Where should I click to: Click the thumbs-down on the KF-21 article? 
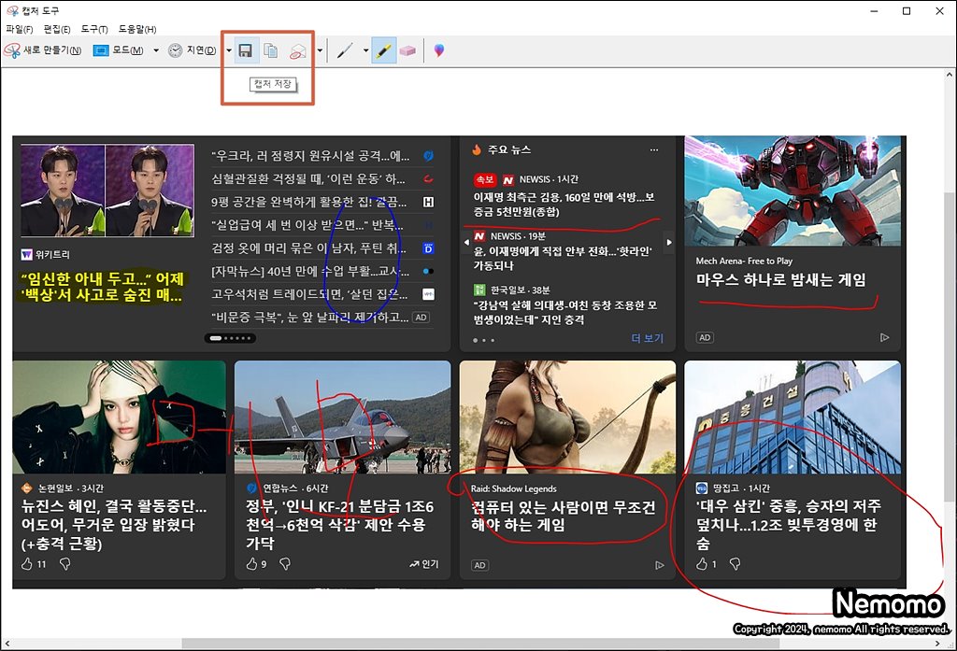(284, 564)
